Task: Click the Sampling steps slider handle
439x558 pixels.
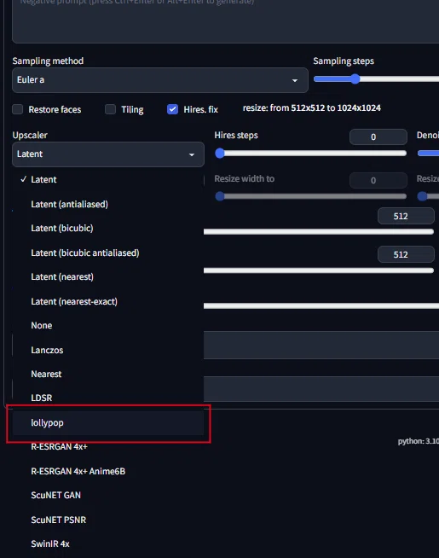Action: click(355, 79)
